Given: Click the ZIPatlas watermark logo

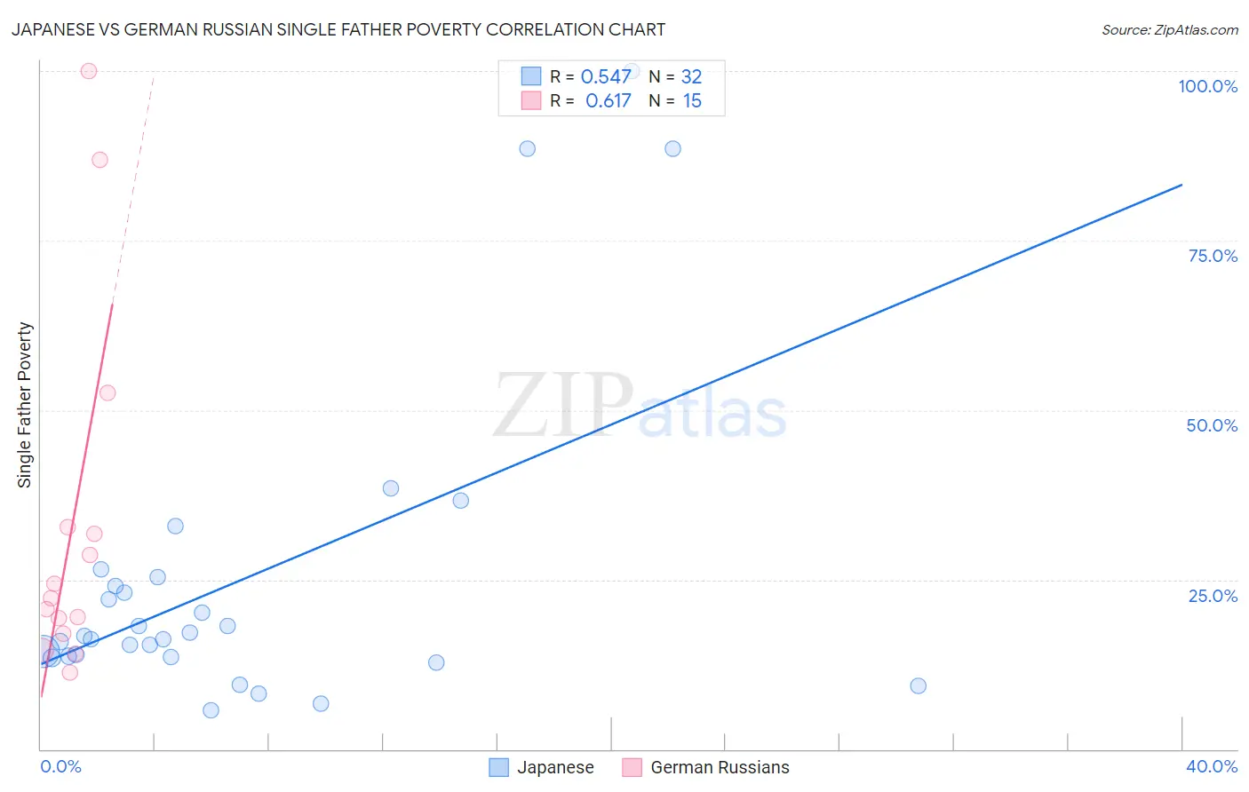Looking at the screenshot, I should [640, 407].
